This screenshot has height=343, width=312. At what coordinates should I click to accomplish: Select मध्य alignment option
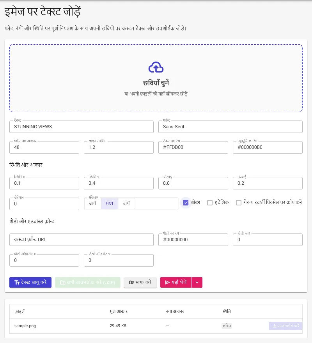click(x=110, y=203)
